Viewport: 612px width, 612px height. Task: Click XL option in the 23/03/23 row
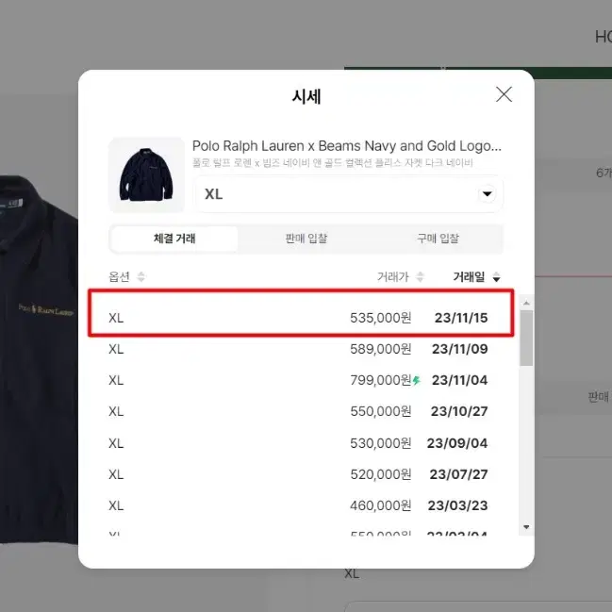(116, 505)
